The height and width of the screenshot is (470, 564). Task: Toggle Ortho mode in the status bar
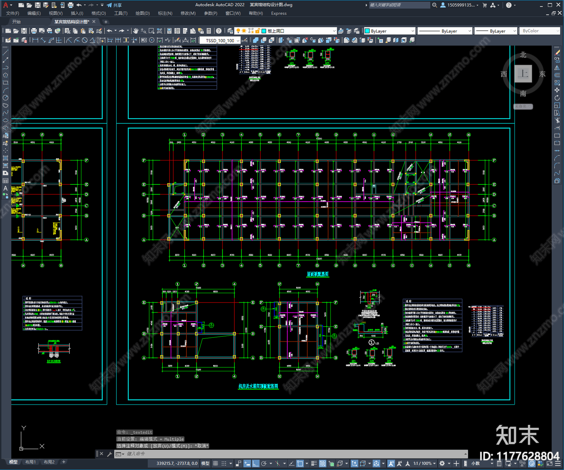[256, 463]
